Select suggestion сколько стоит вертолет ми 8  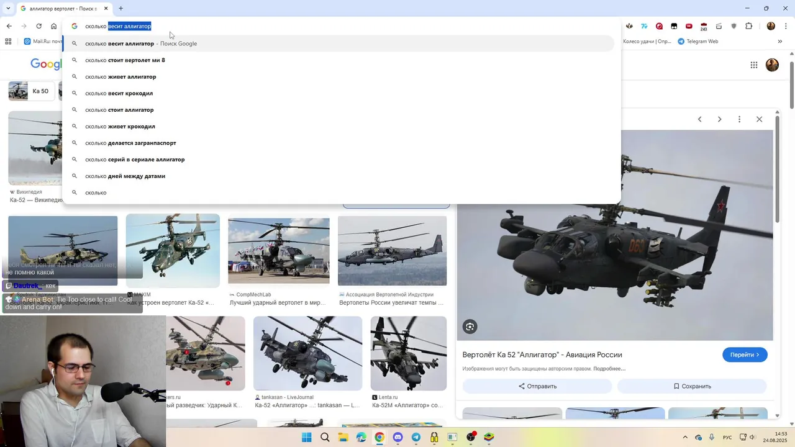338,60
